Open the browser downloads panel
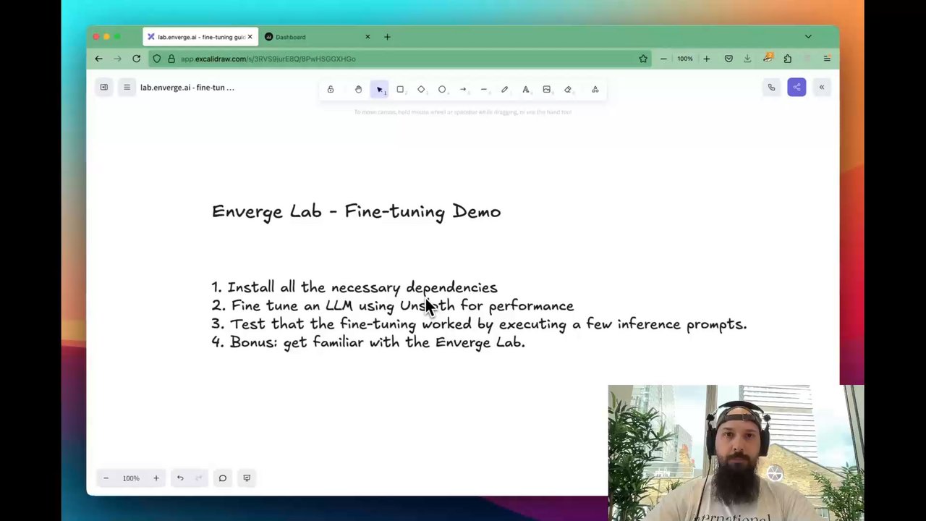Image resolution: width=926 pixels, height=521 pixels. coord(747,59)
